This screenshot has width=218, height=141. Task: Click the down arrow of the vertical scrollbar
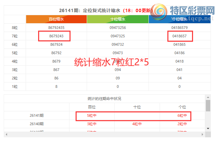(x=208, y=129)
